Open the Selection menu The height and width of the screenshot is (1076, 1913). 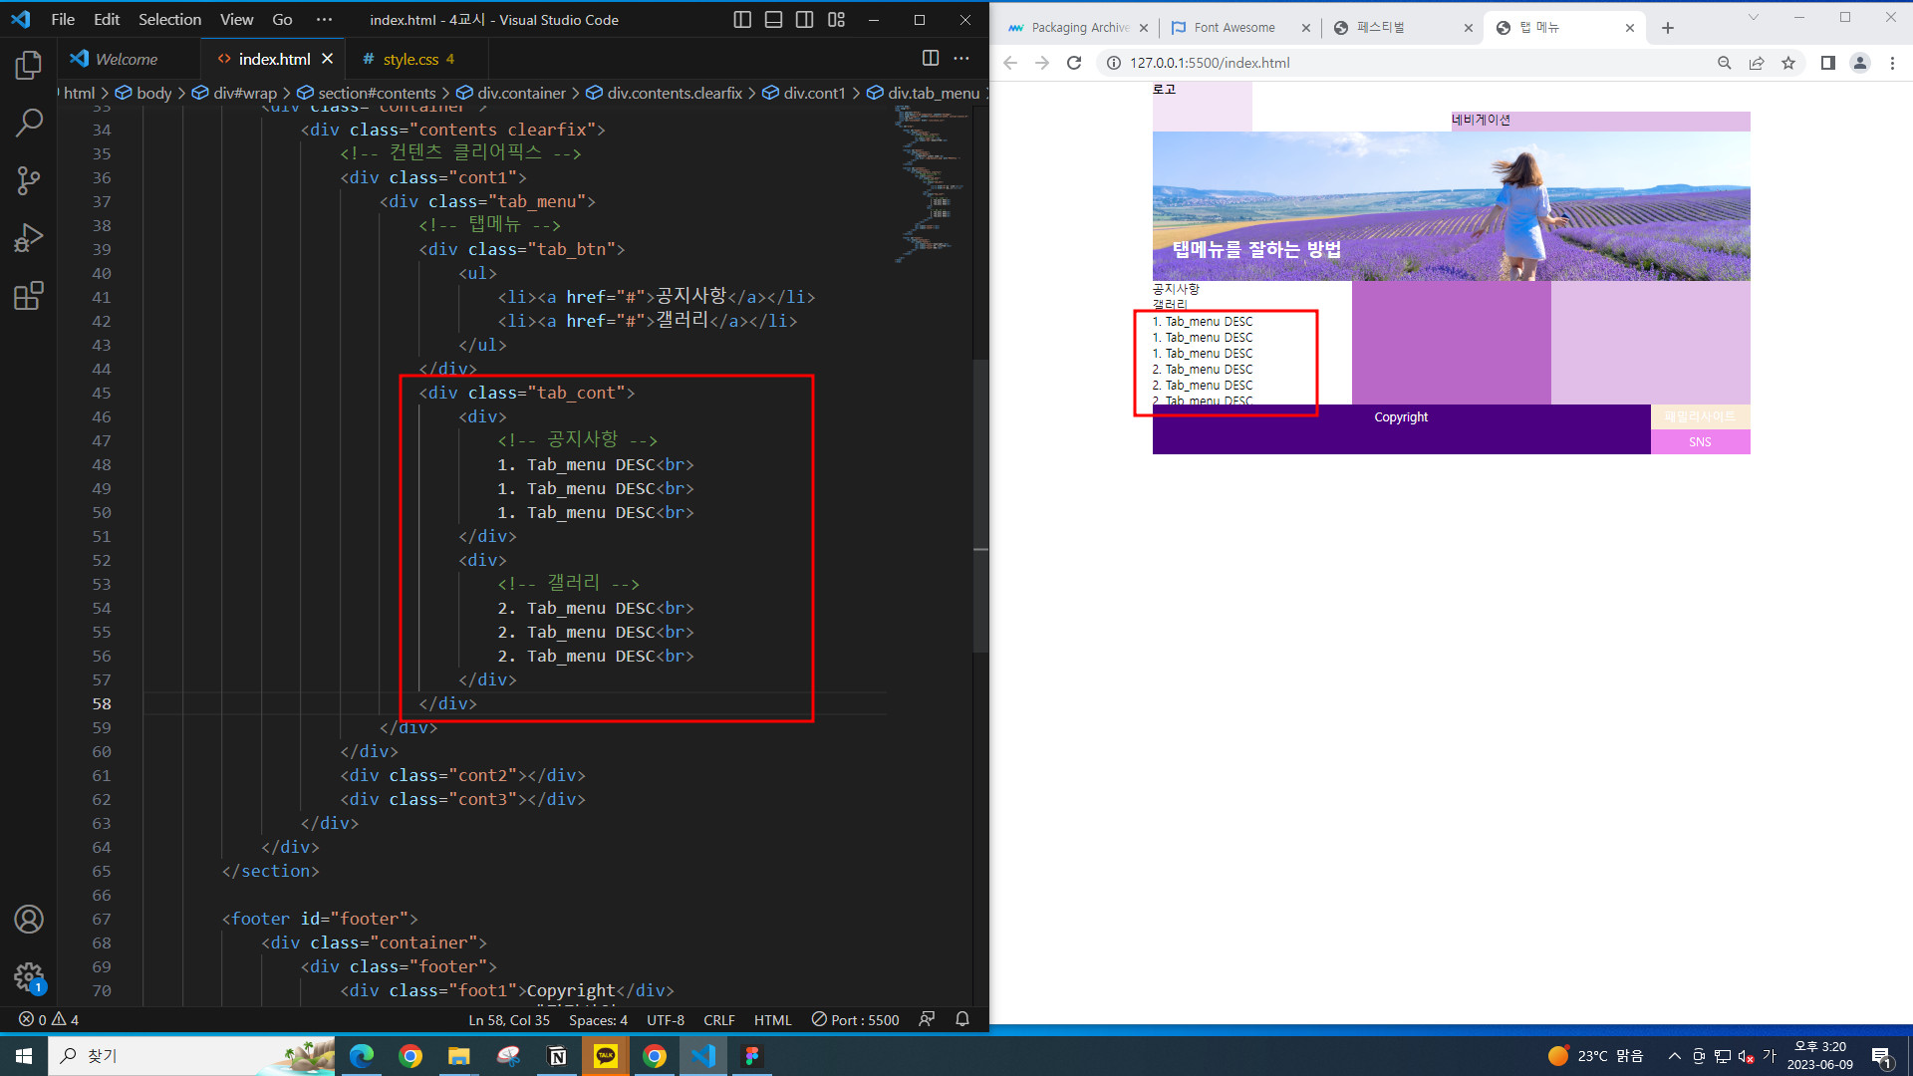coord(169,20)
